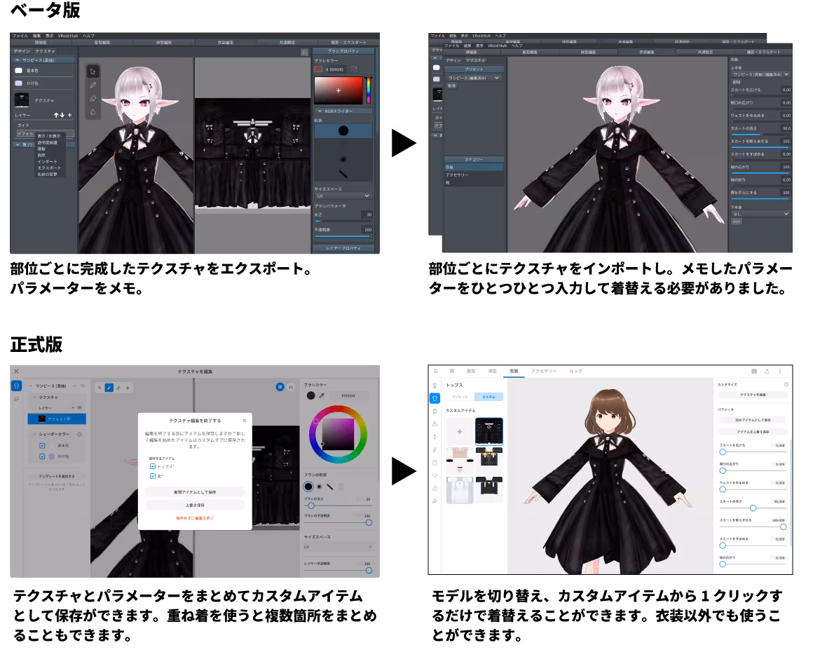The height and width of the screenshot is (652, 813).
Task: Toggle the かげ色 shader color checkbox
Action: click(42, 456)
